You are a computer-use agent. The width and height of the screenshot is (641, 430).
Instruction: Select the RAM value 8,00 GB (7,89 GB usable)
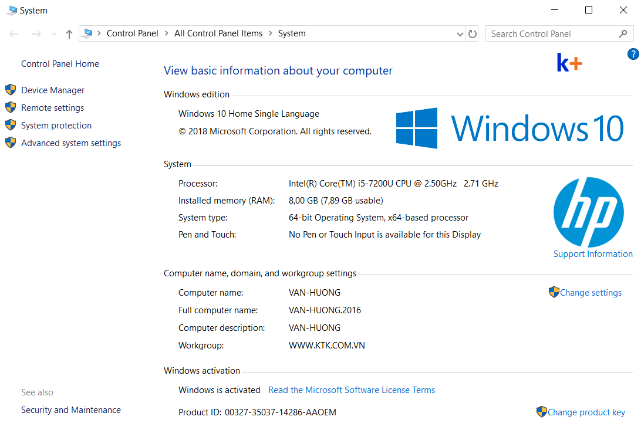pyautogui.click(x=336, y=201)
